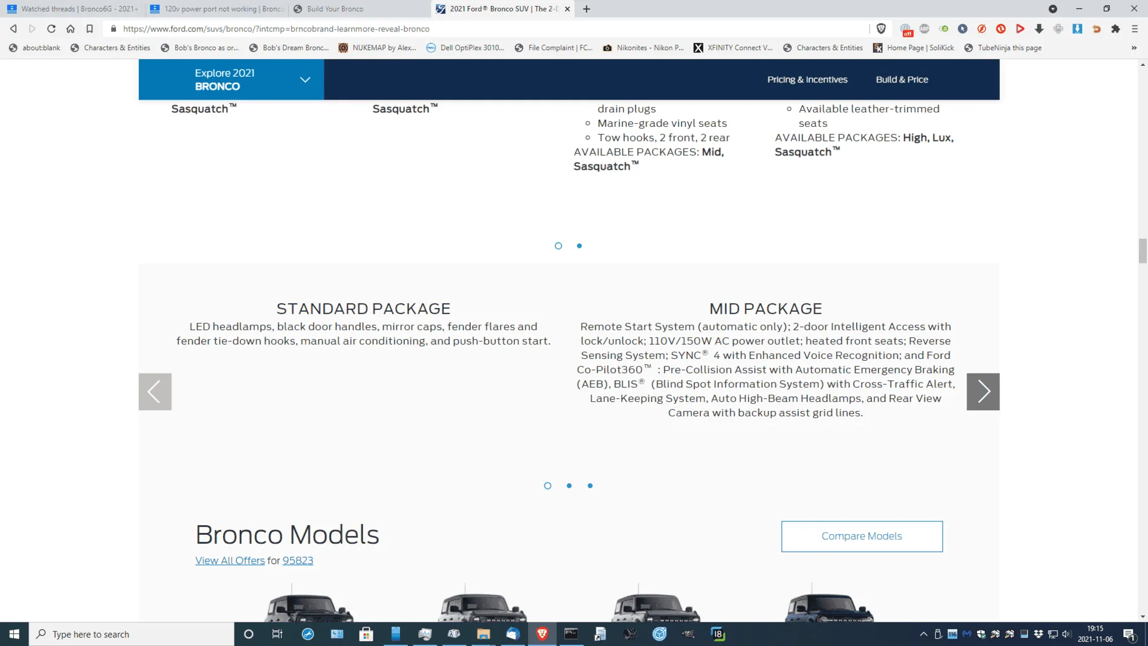Show hidden system tray icons
This screenshot has height=646, width=1148.
point(923,634)
